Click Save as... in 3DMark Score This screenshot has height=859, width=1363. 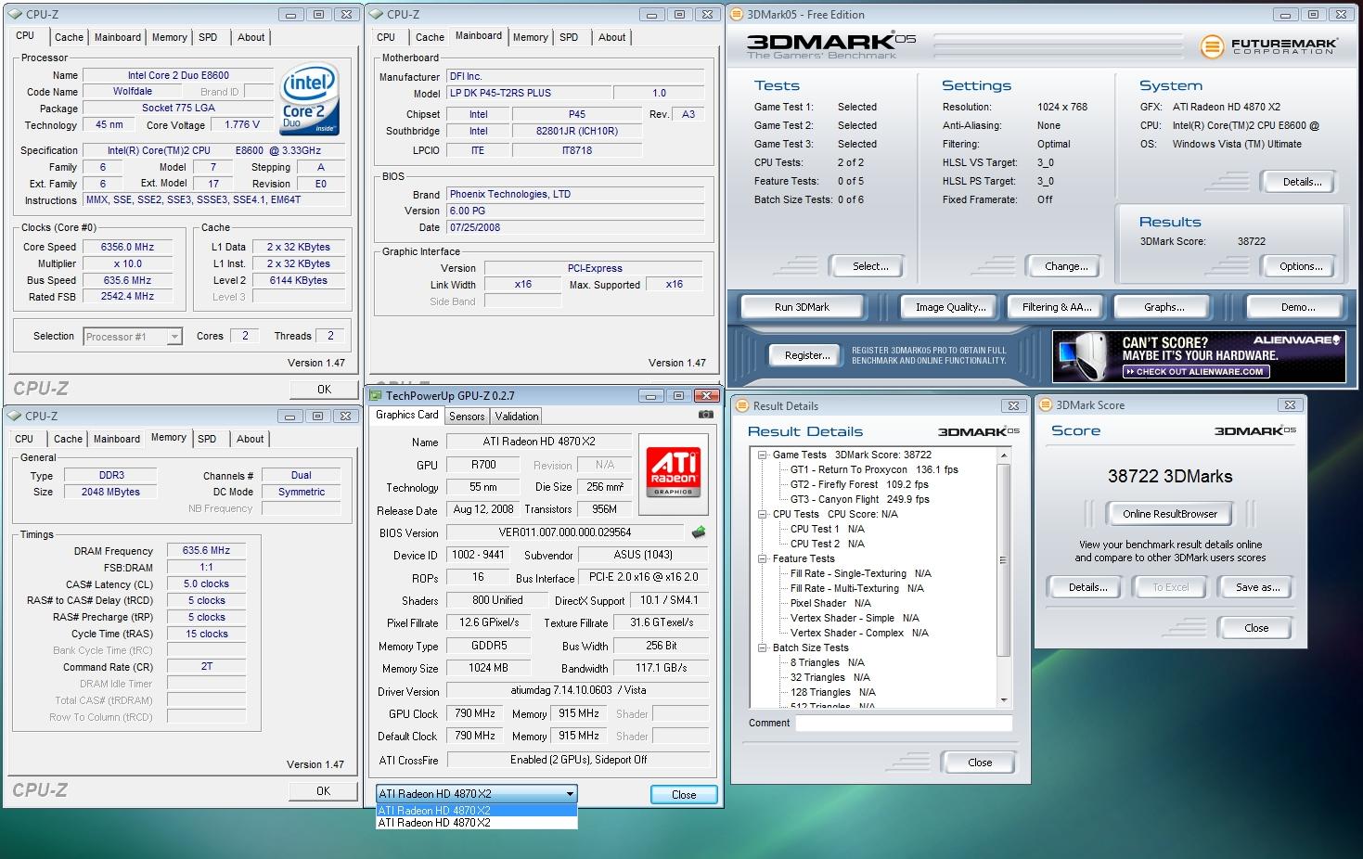1257,587
